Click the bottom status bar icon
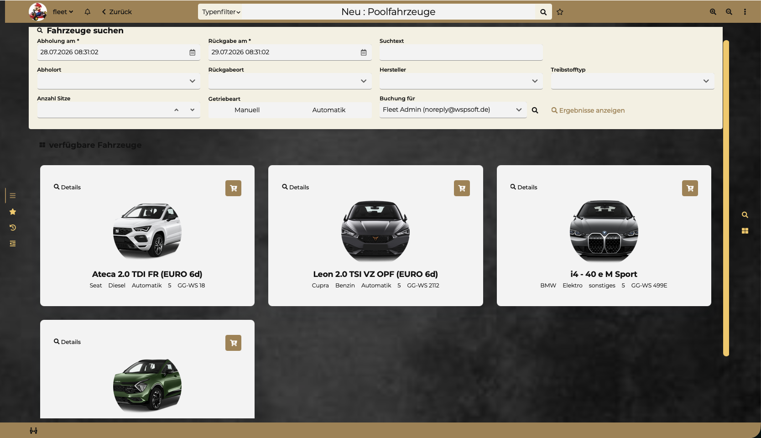761x438 pixels. (34, 431)
